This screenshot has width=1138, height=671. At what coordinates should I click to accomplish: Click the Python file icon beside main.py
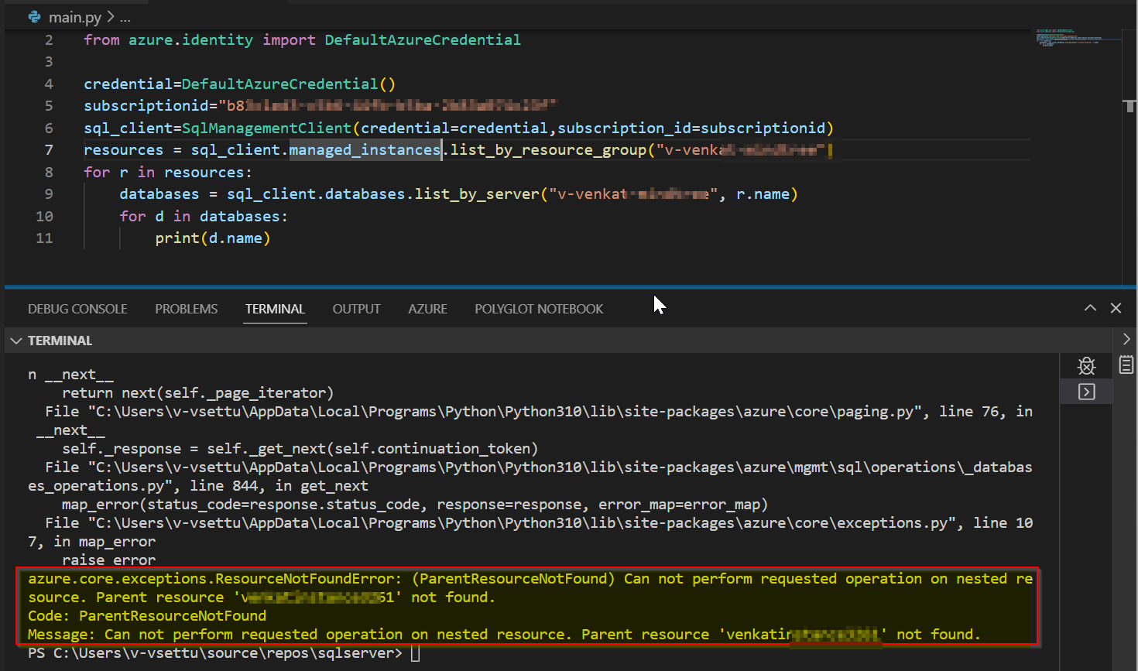(34, 16)
